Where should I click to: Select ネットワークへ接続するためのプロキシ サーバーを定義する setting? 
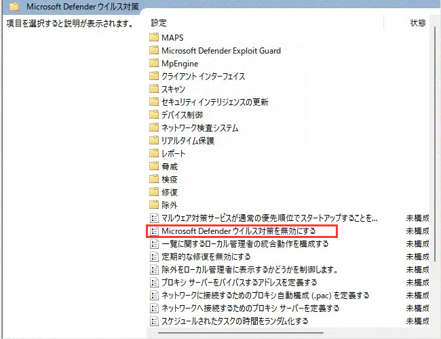250,308
